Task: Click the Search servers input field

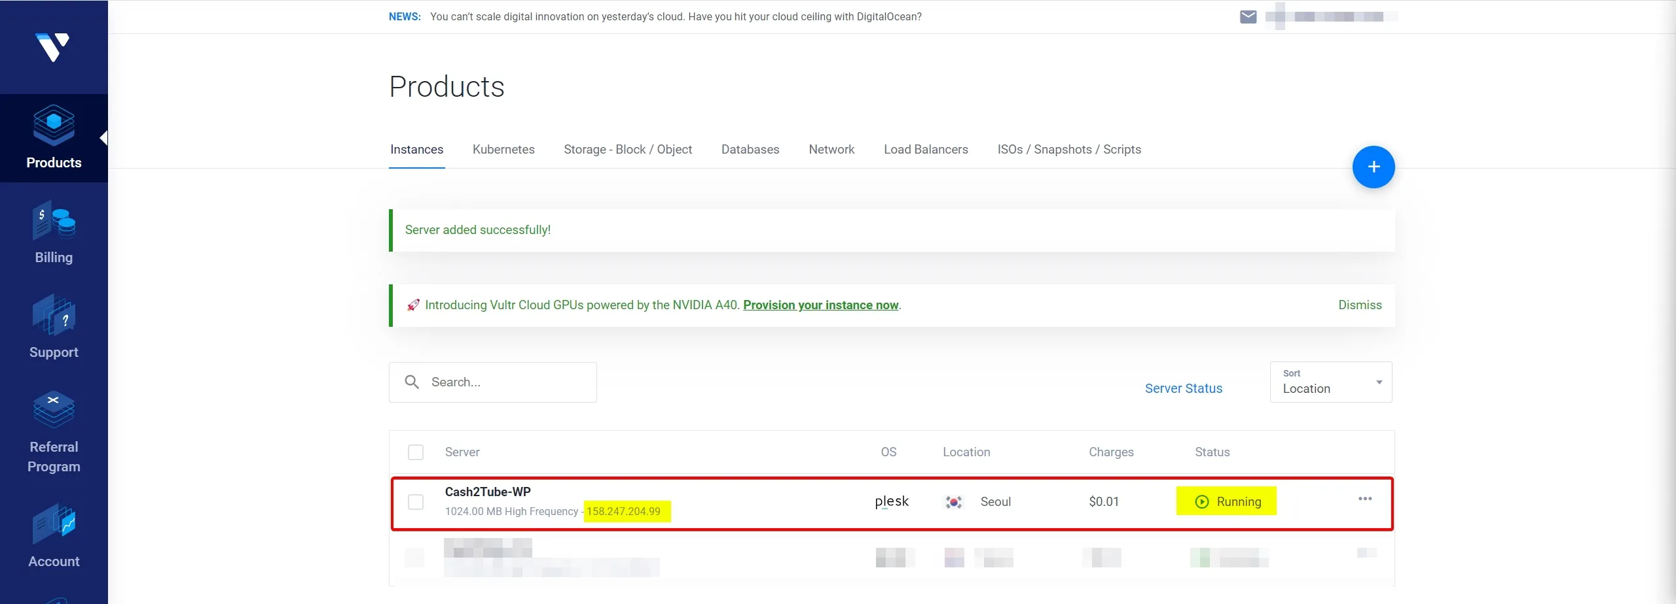Action: click(492, 382)
